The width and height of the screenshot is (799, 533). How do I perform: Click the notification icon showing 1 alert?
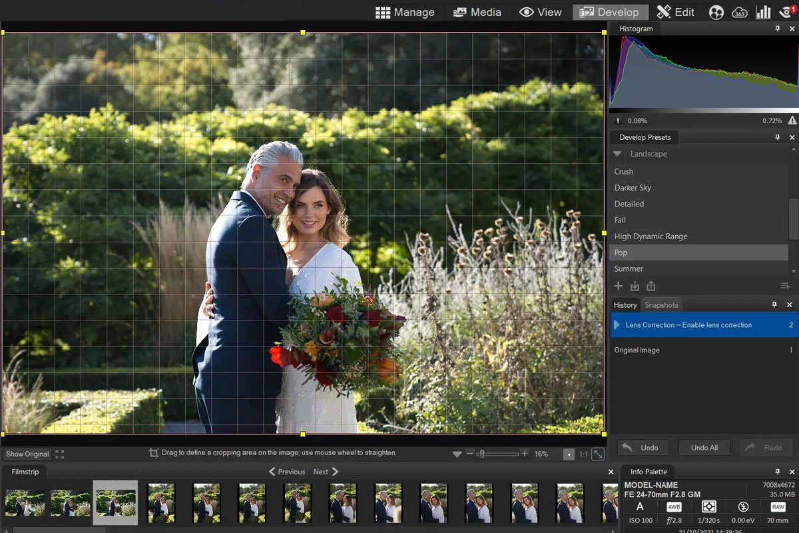[786, 12]
